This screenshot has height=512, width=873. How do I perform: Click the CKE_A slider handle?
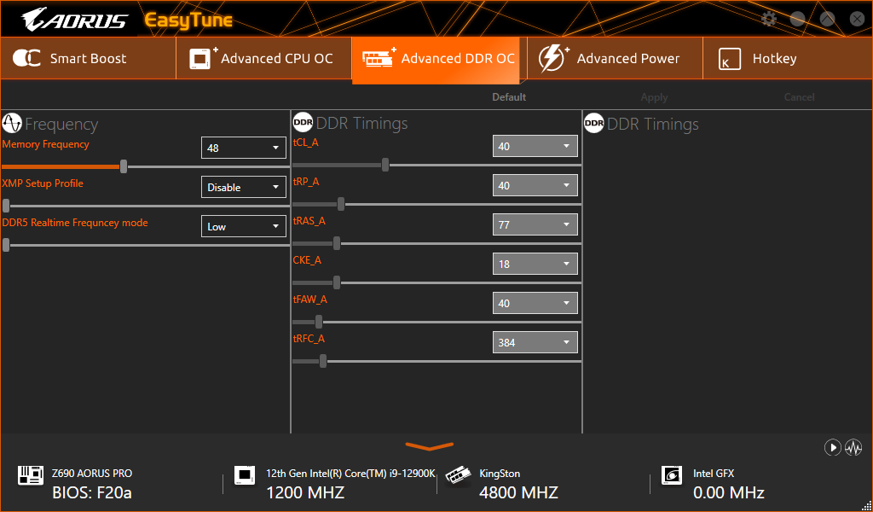[337, 282]
